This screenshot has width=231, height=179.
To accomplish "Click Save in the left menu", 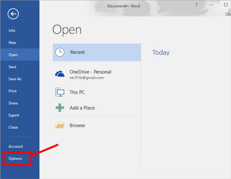I will pyautogui.click(x=12, y=67).
